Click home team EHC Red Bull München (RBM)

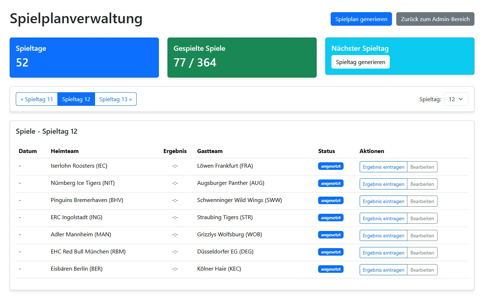88,252
